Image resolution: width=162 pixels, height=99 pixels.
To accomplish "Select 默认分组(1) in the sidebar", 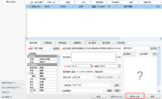I will [x=11, y=2].
